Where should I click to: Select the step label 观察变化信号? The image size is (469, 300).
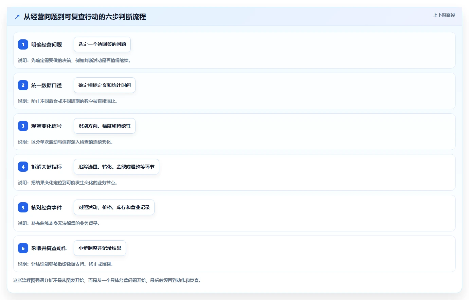[x=47, y=126]
